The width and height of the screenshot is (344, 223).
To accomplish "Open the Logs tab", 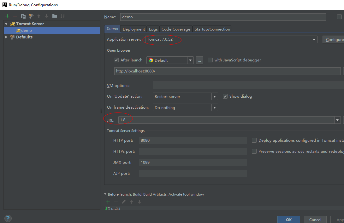I will 153,29.
